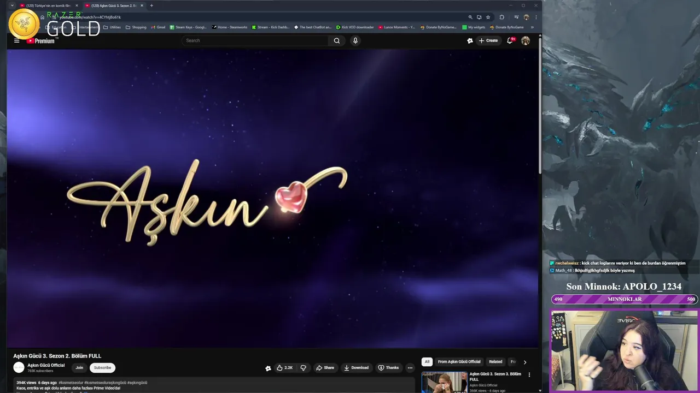Open the Kick VOD downloader bookmark
The width and height of the screenshot is (700, 393).
355,27
